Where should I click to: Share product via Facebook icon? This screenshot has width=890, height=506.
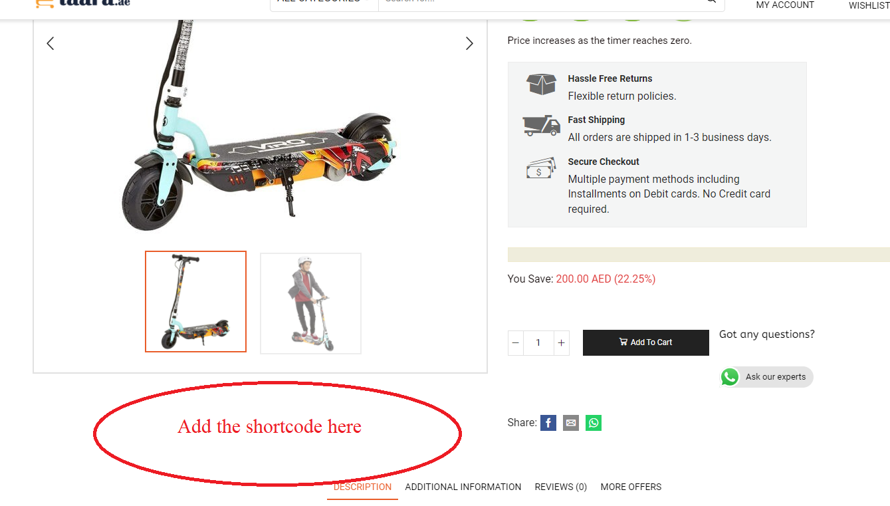[x=548, y=423]
